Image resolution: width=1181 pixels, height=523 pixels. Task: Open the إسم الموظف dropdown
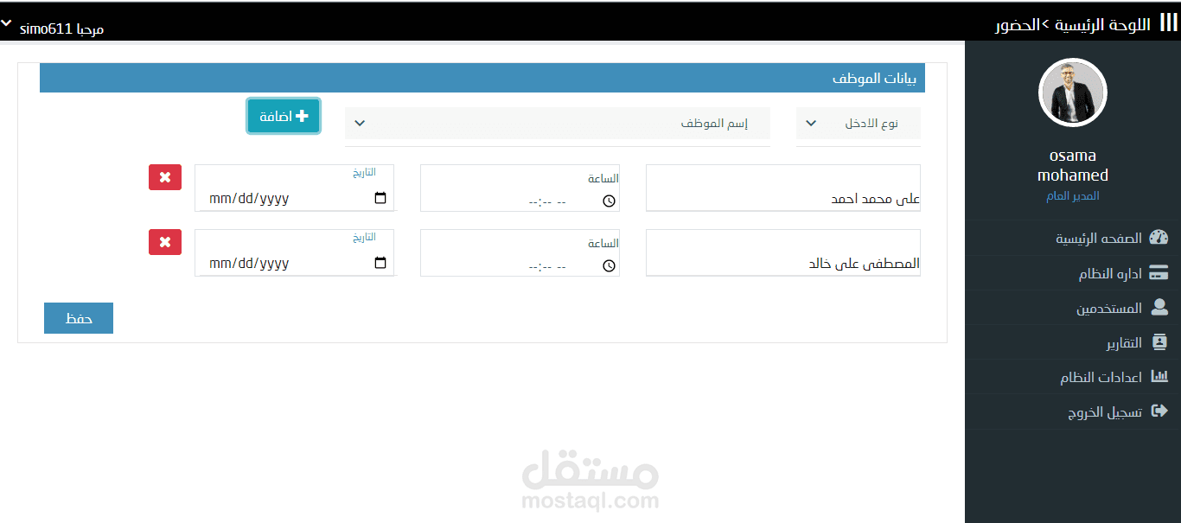[558, 124]
